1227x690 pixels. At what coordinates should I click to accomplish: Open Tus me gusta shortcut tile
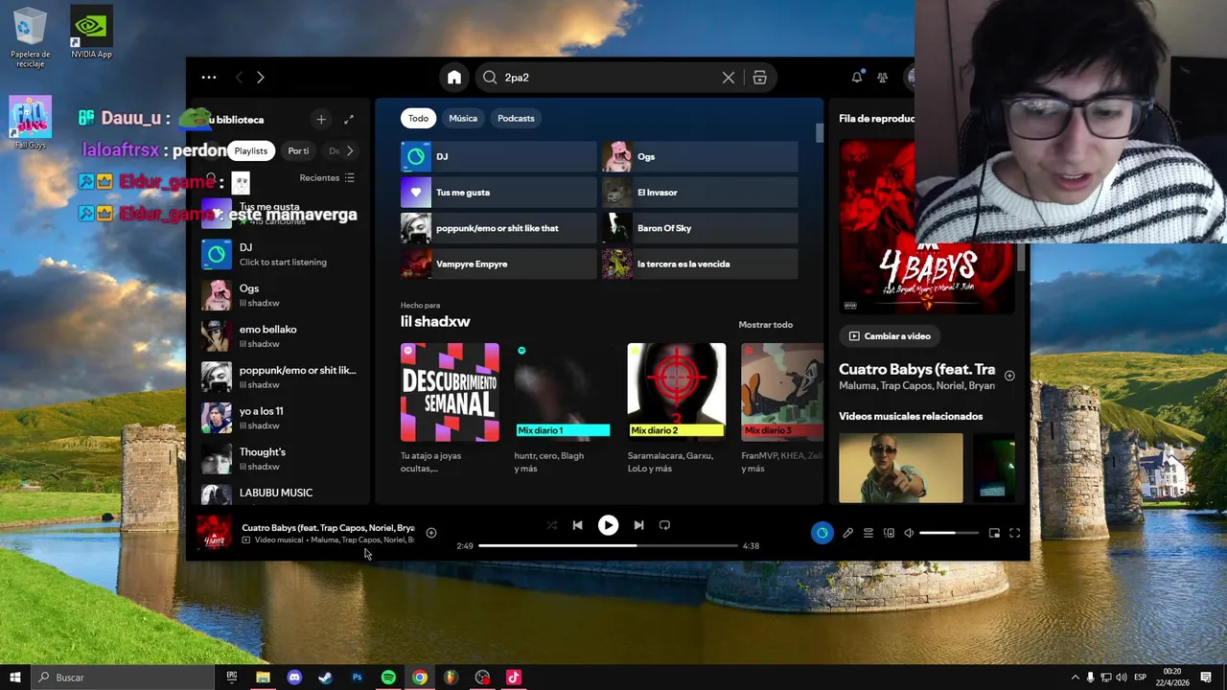[x=498, y=193]
